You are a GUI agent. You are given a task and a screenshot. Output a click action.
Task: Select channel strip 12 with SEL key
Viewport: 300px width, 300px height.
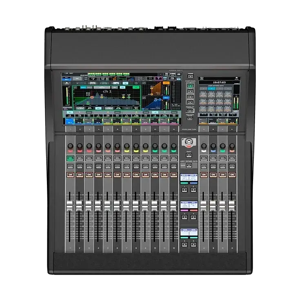pyautogui.click(x=174, y=158)
